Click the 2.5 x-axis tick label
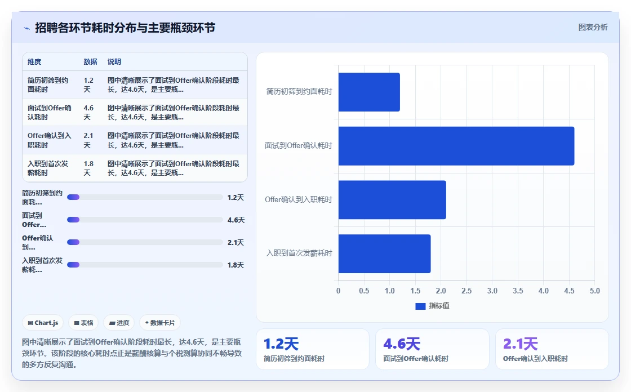Image resolution: width=631 pixels, height=392 pixels. click(x=466, y=291)
